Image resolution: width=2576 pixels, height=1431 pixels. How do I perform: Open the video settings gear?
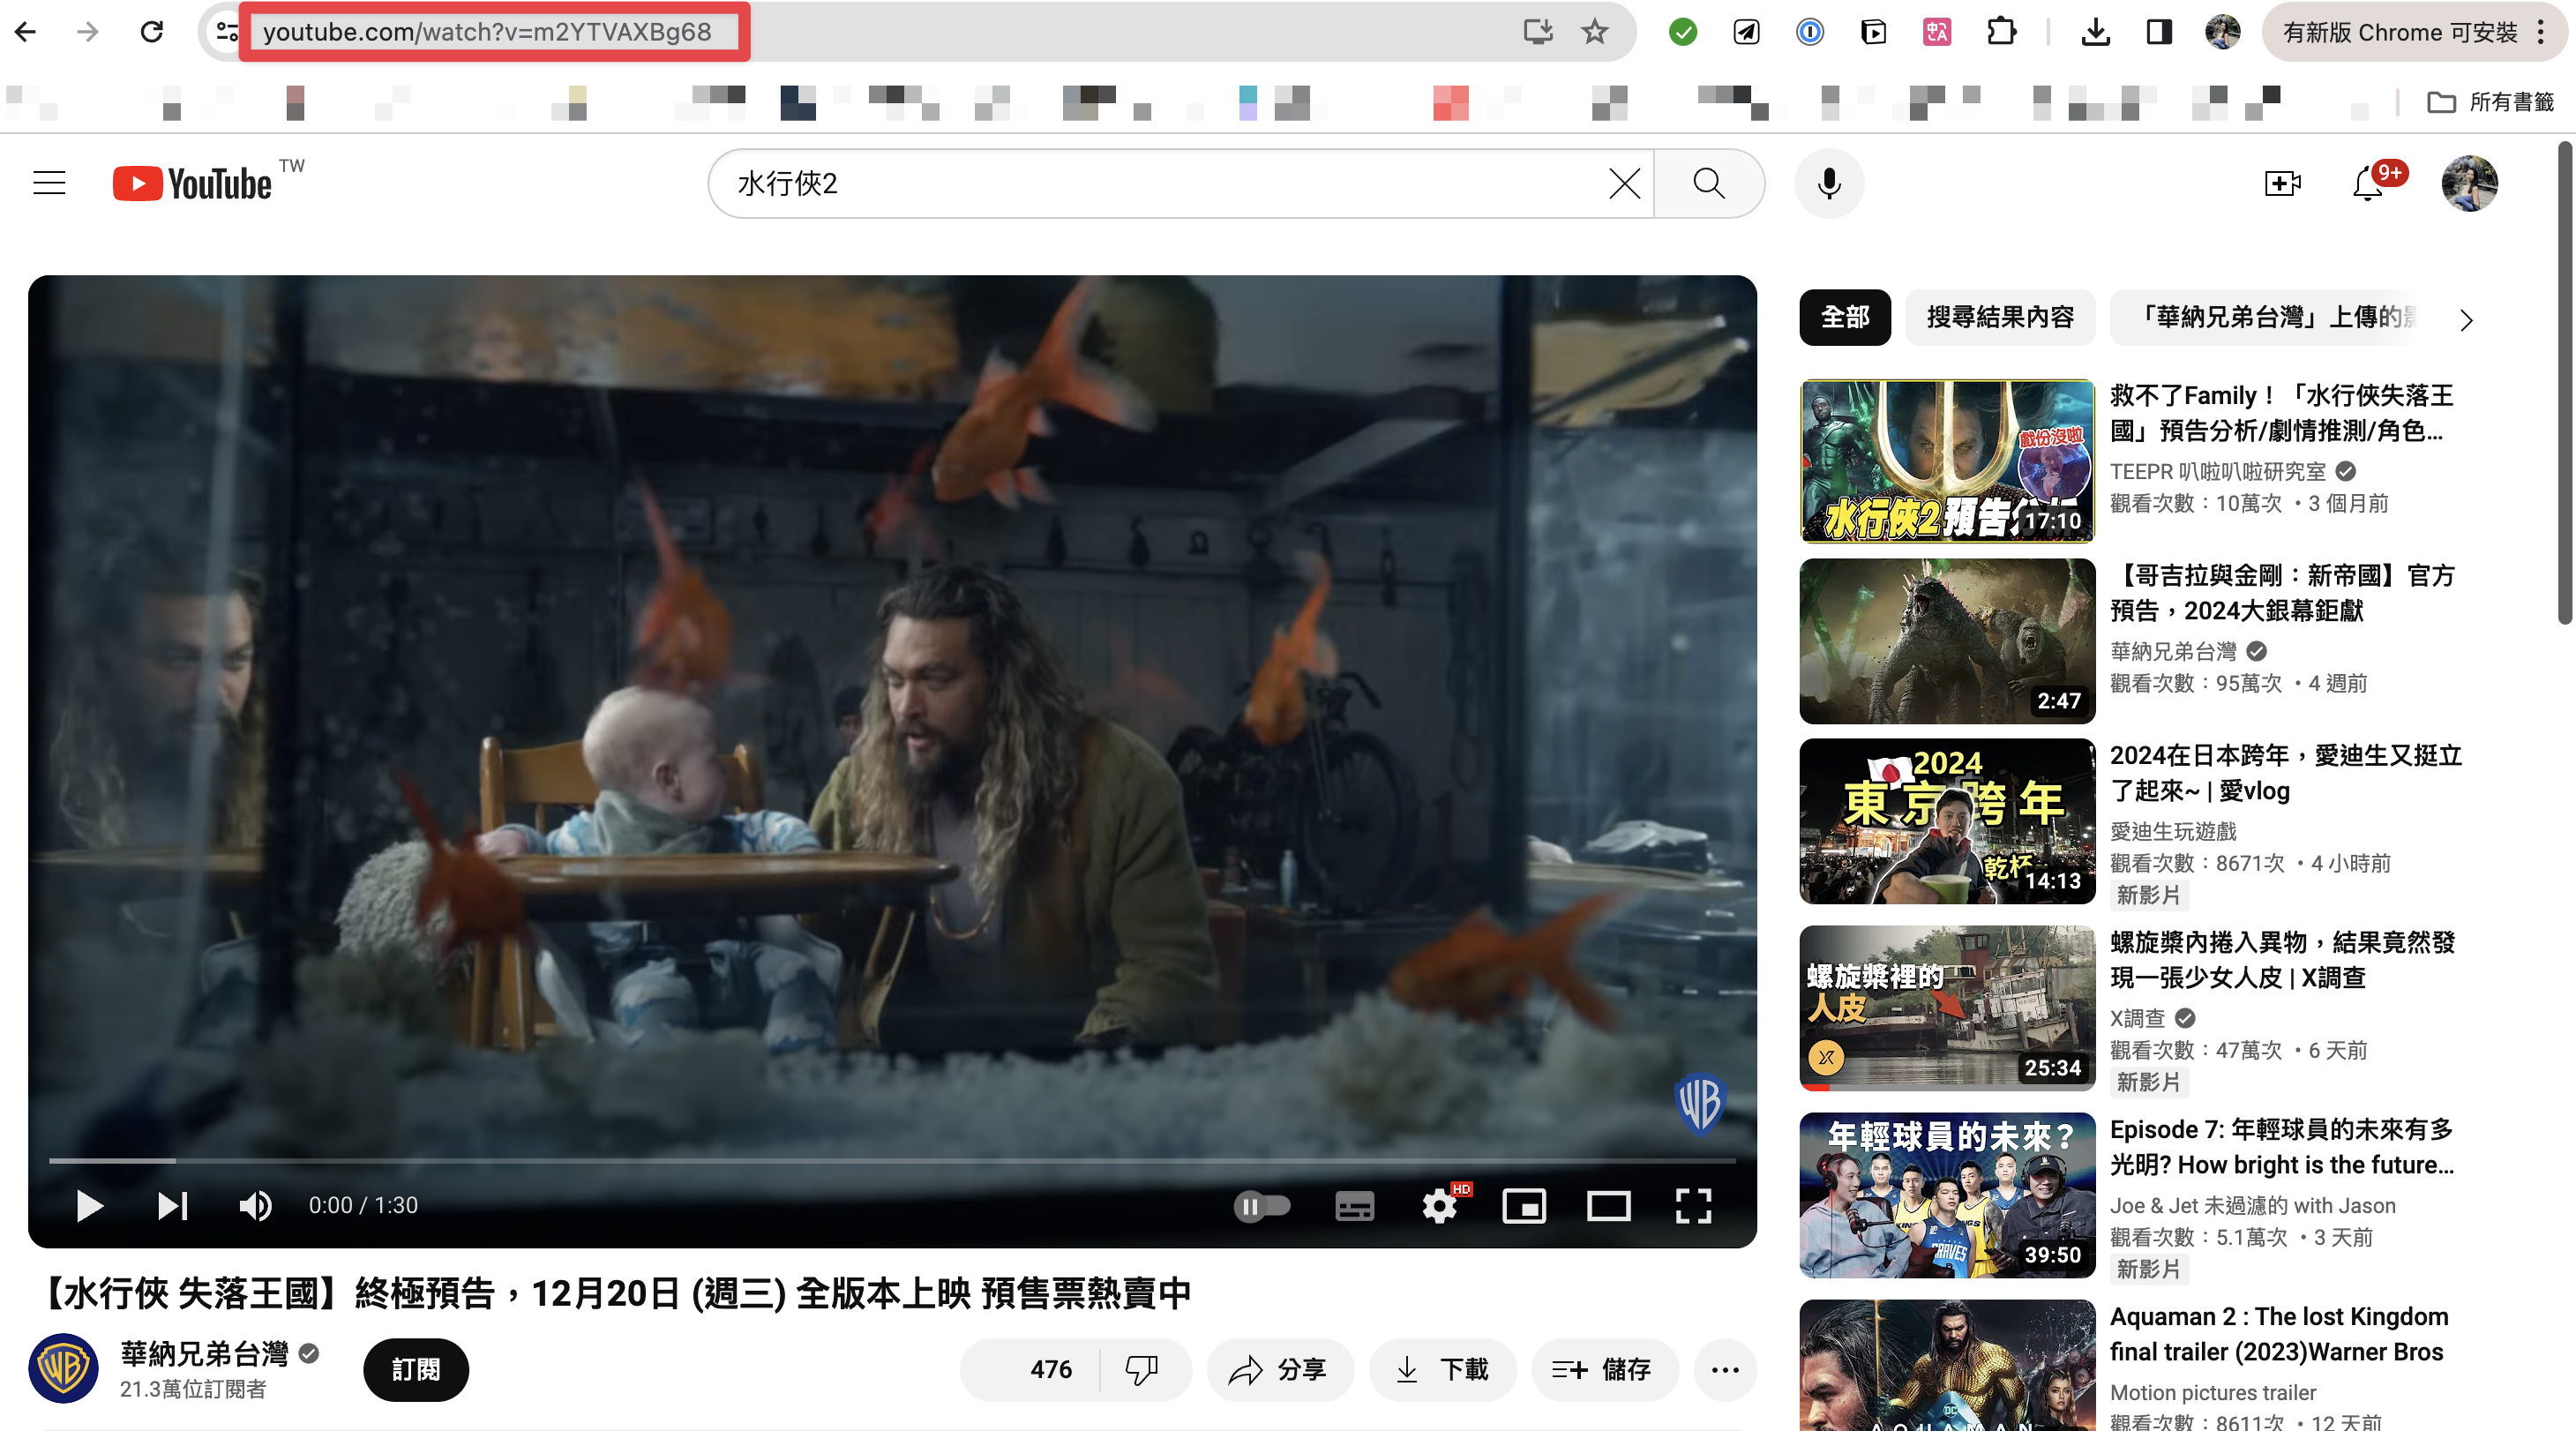[x=1439, y=1206]
